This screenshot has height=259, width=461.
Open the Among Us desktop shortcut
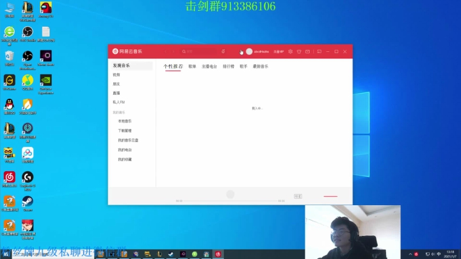(46, 10)
